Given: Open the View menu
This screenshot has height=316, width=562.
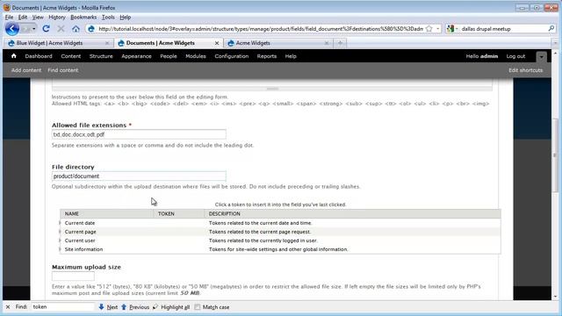Looking at the screenshot, I should click(38, 18).
